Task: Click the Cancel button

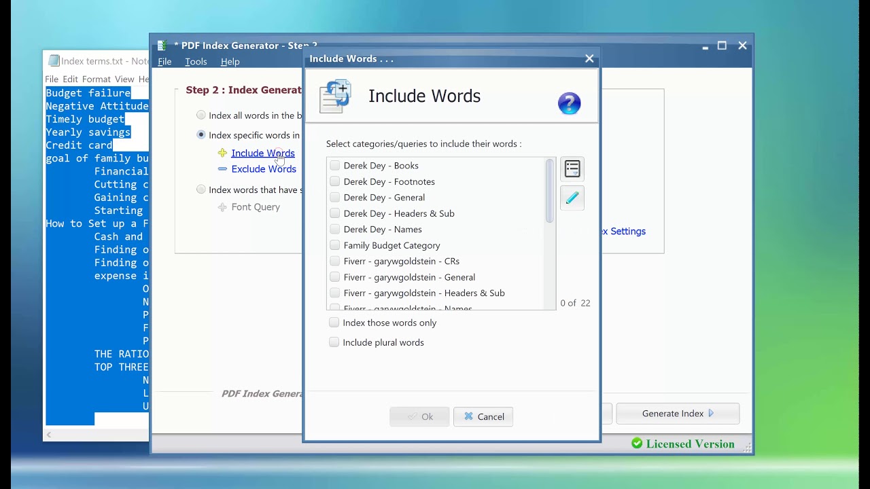Action: [x=483, y=416]
